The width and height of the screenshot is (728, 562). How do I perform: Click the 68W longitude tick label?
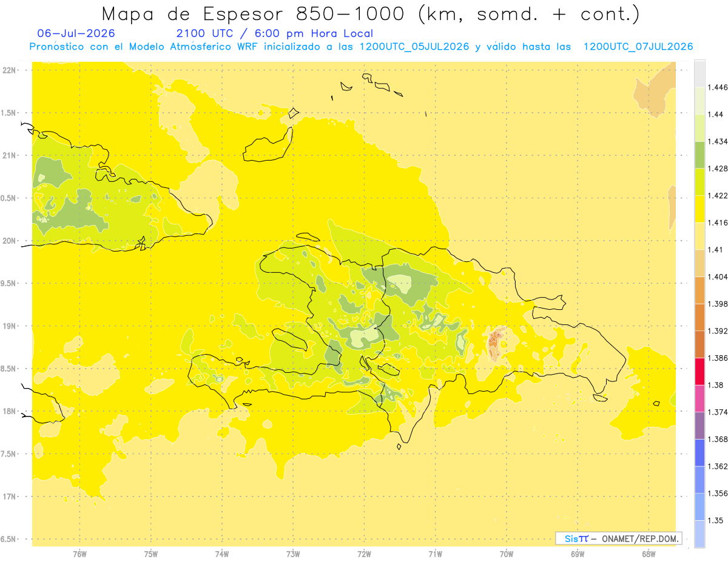click(x=649, y=554)
